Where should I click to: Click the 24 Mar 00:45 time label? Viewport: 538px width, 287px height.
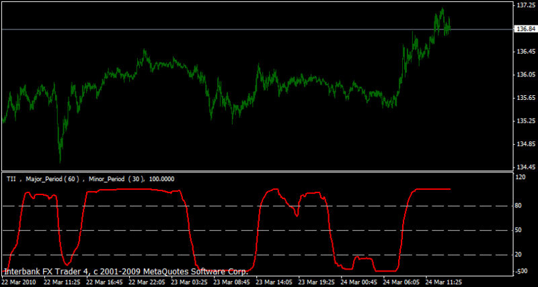(x=359, y=282)
